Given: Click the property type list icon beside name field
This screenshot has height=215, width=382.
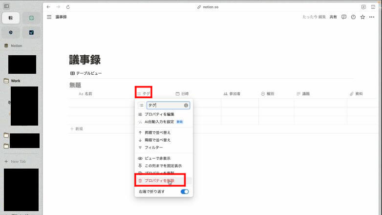Looking at the screenshot, I should click(142, 106).
